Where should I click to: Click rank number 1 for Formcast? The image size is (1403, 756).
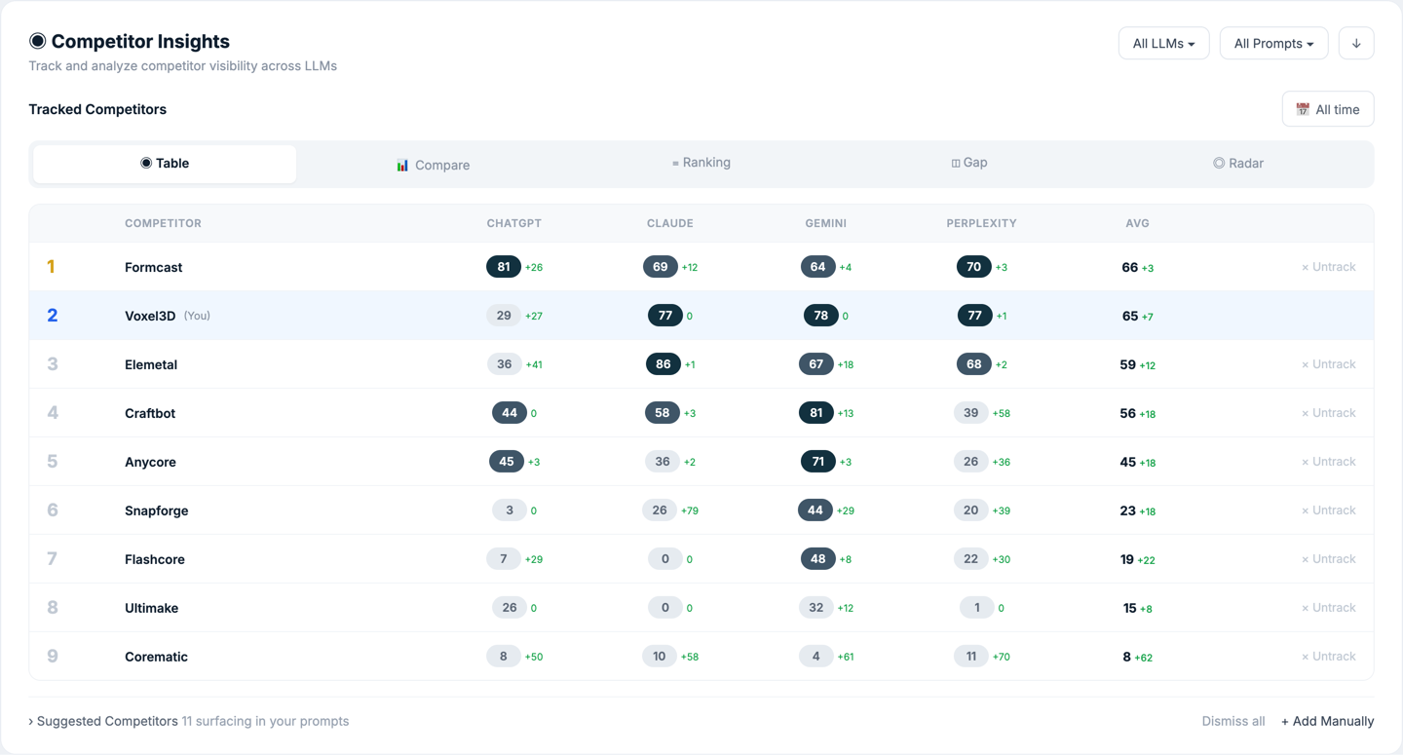(51, 267)
